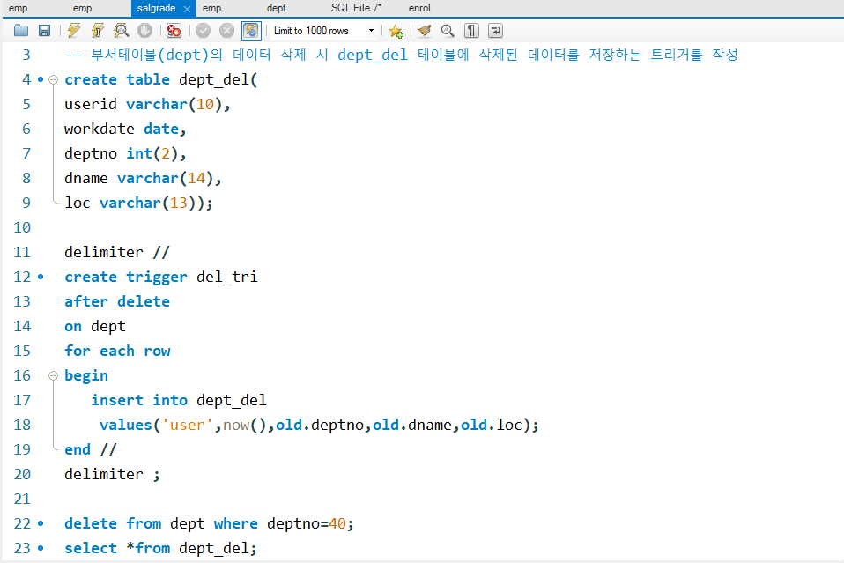This screenshot has height=563, width=844.
Task: Click statement marker dot on line 23
Action: point(41,548)
